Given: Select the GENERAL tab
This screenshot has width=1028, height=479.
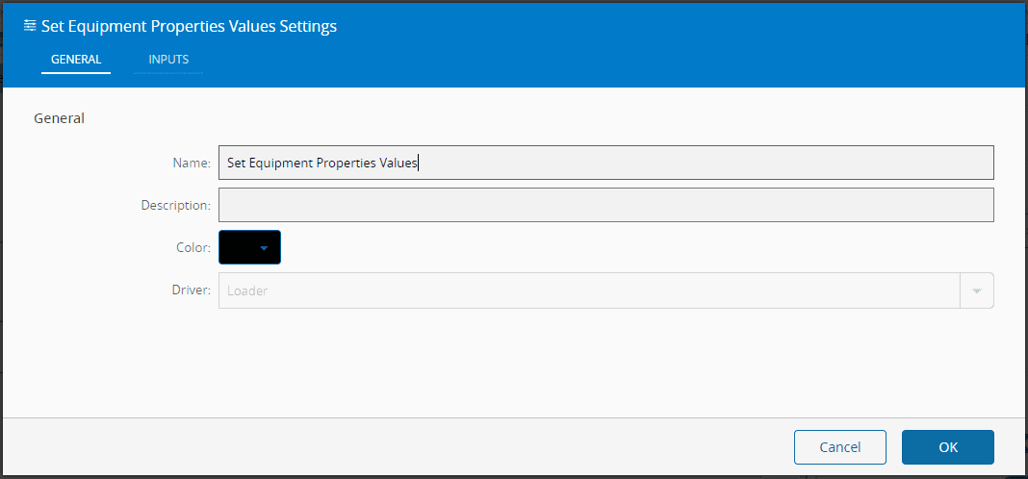Looking at the screenshot, I should pyautogui.click(x=76, y=60).
